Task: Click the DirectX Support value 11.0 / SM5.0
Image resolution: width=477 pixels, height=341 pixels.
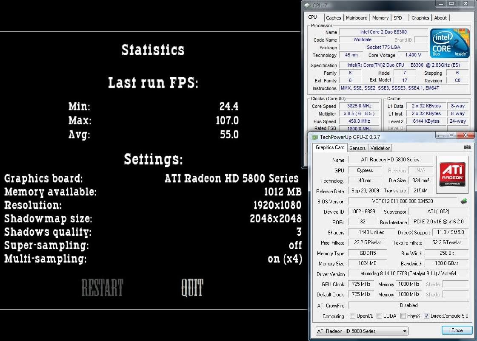Action: 450,232
